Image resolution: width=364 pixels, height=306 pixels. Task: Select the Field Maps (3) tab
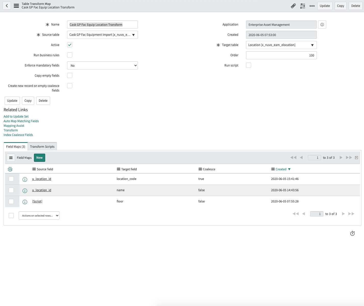[16, 146]
